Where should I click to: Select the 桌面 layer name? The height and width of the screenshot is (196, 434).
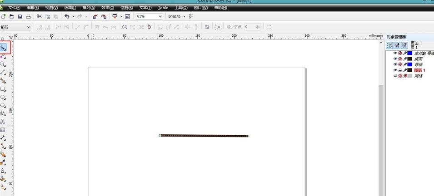tap(418, 59)
